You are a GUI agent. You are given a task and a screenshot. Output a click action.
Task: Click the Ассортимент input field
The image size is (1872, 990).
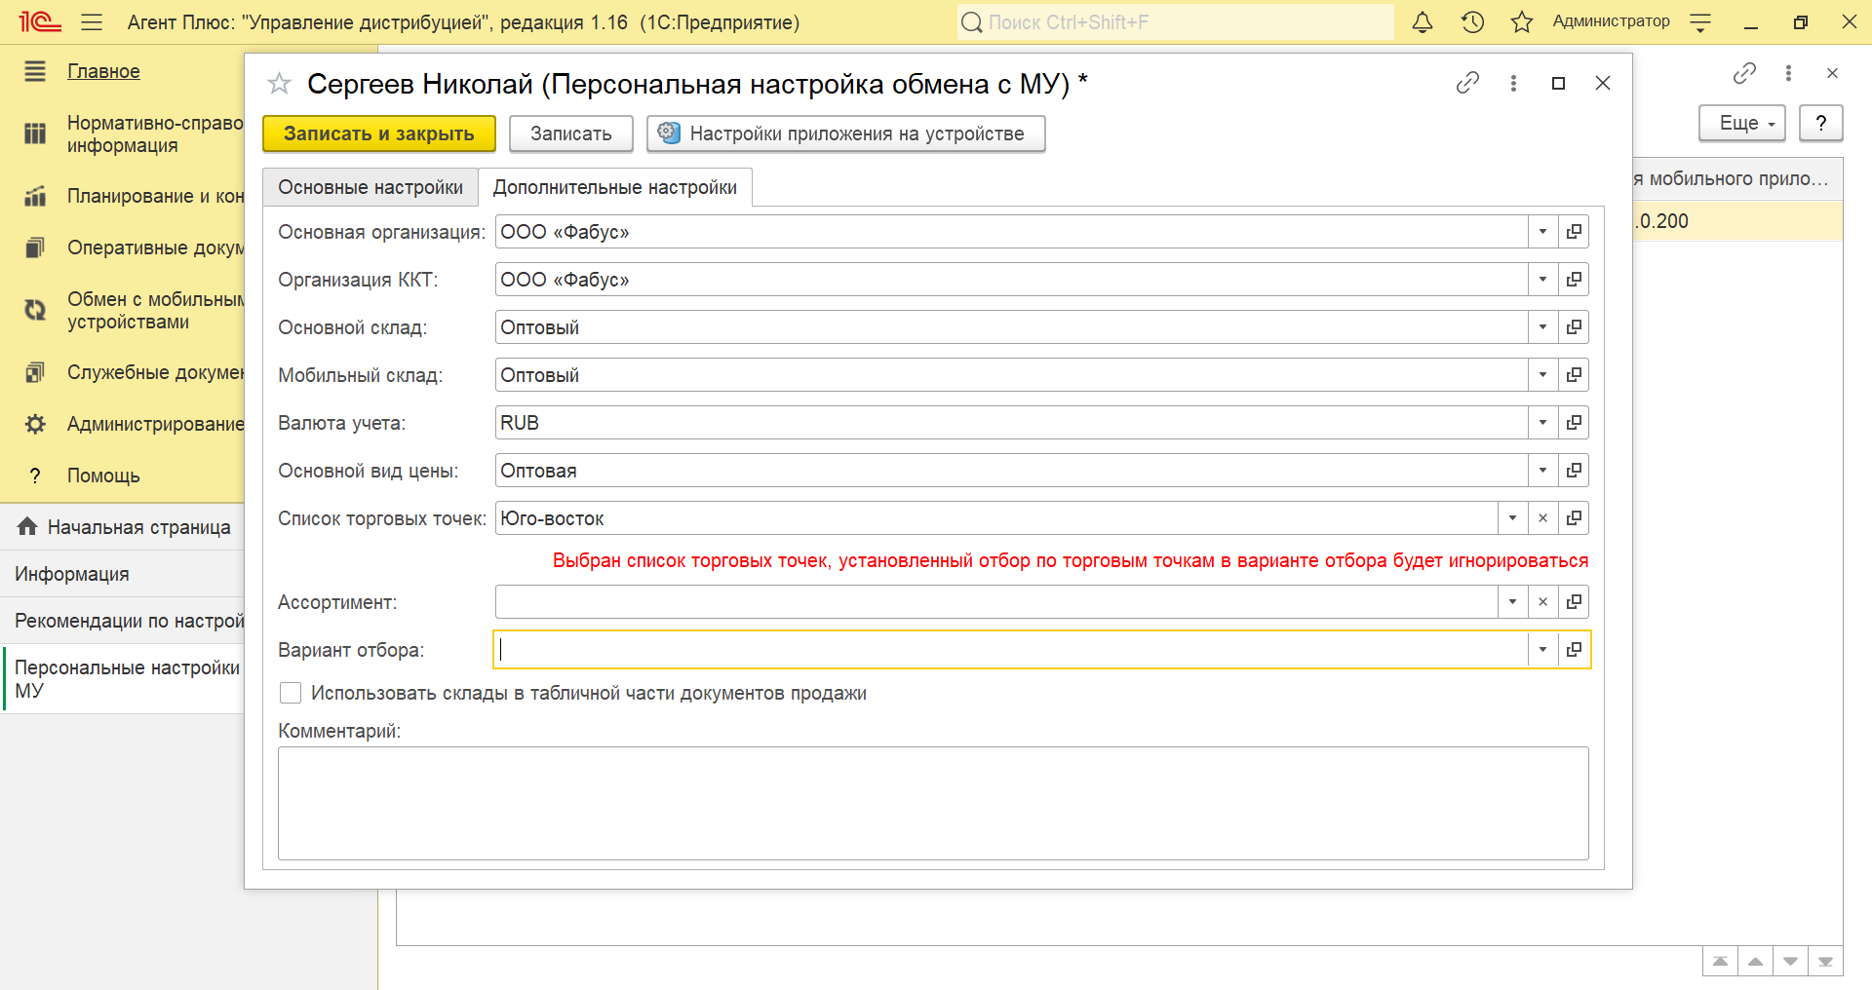click(996, 602)
